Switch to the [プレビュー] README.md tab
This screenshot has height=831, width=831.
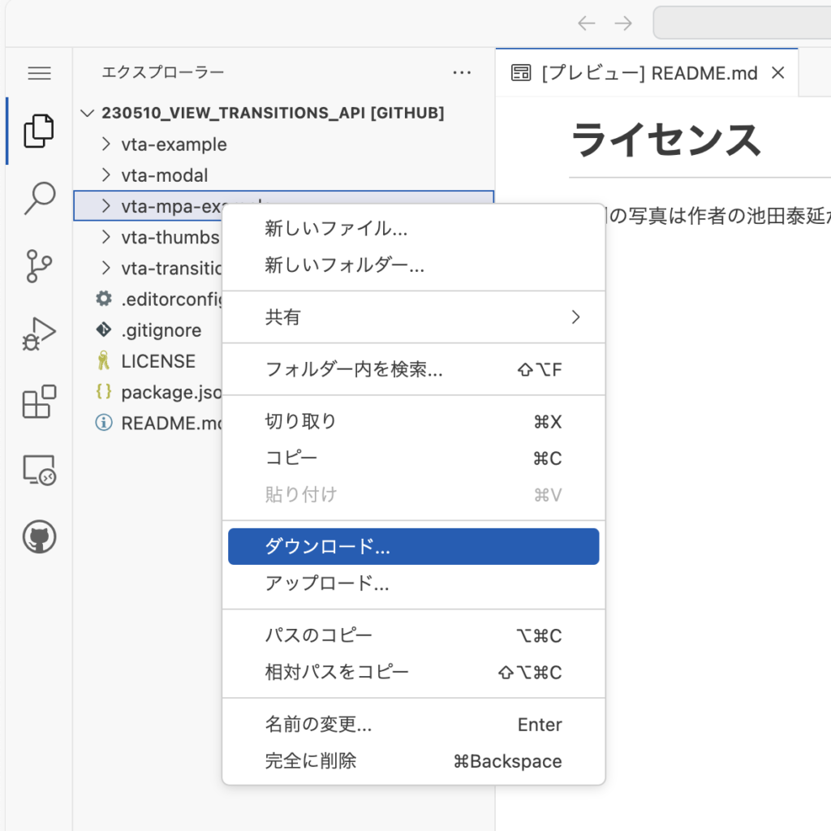coord(647,72)
